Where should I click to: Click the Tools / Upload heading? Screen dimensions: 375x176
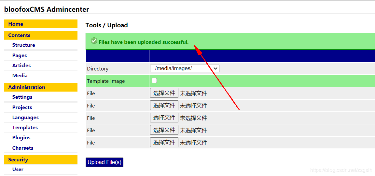(107, 25)
